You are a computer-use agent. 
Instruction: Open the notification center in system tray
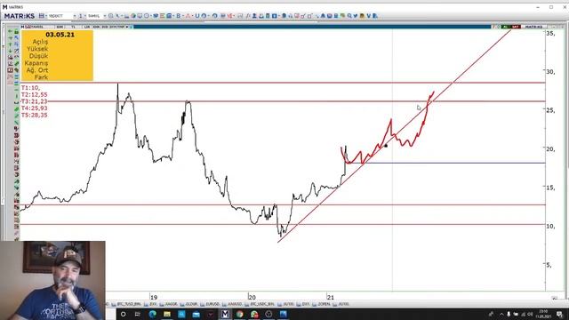pos(559,314)
